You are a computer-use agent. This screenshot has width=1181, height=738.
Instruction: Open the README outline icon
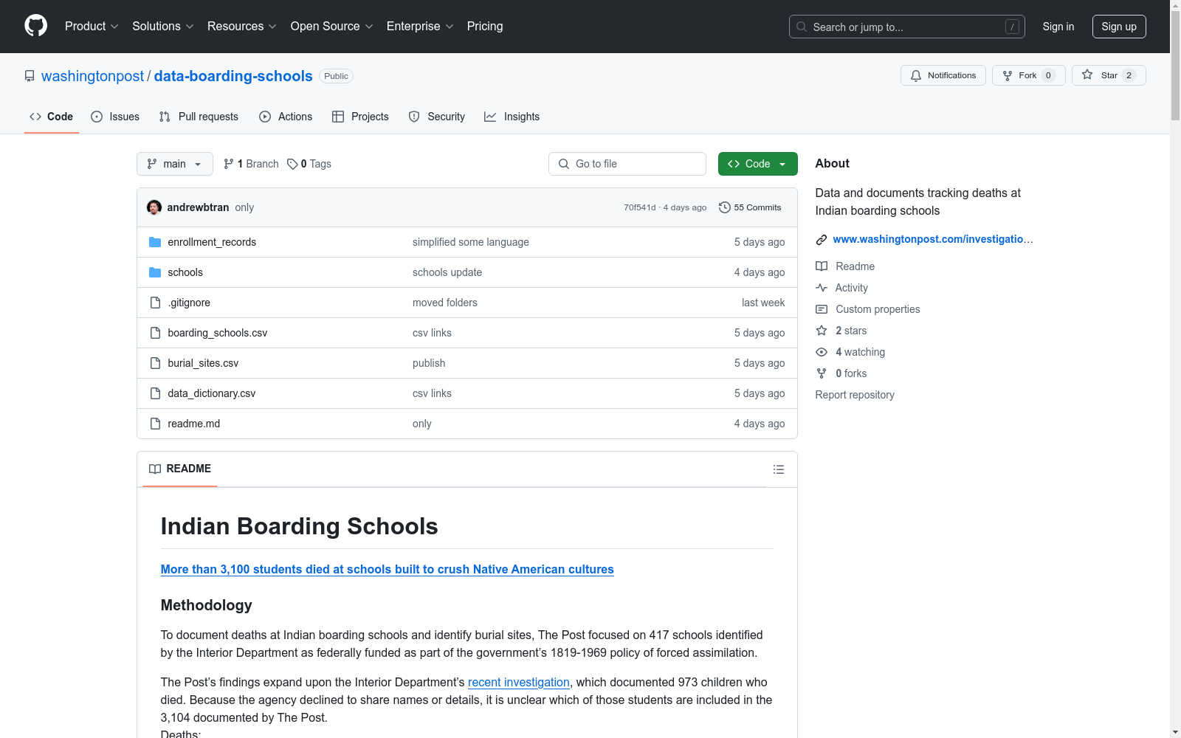coord(778,469)
